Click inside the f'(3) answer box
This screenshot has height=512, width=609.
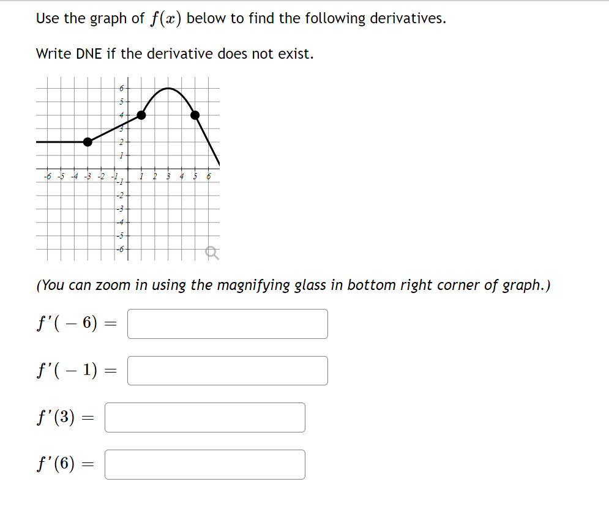tap(205, 417)
